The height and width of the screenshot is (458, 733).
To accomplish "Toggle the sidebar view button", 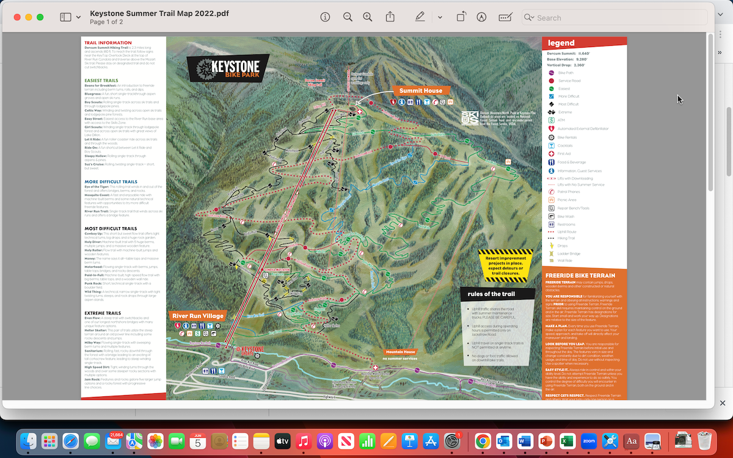I will 65,18.
